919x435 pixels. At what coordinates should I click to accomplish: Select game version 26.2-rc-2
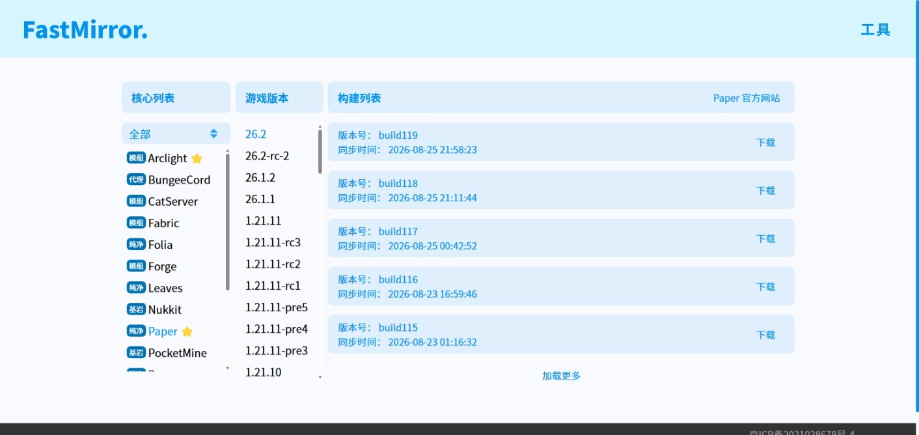[x=267, y=156]
